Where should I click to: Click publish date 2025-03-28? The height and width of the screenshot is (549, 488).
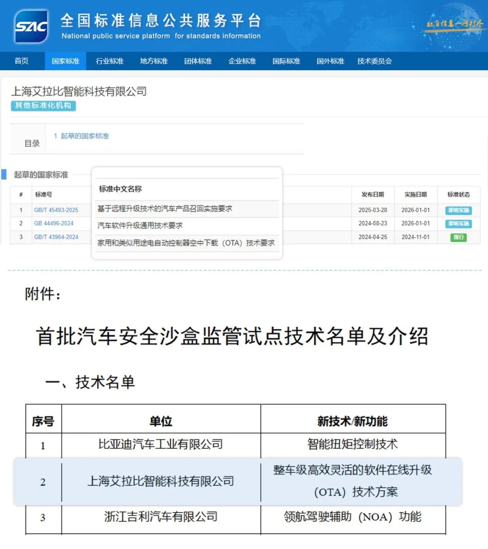tap(373, 210)
